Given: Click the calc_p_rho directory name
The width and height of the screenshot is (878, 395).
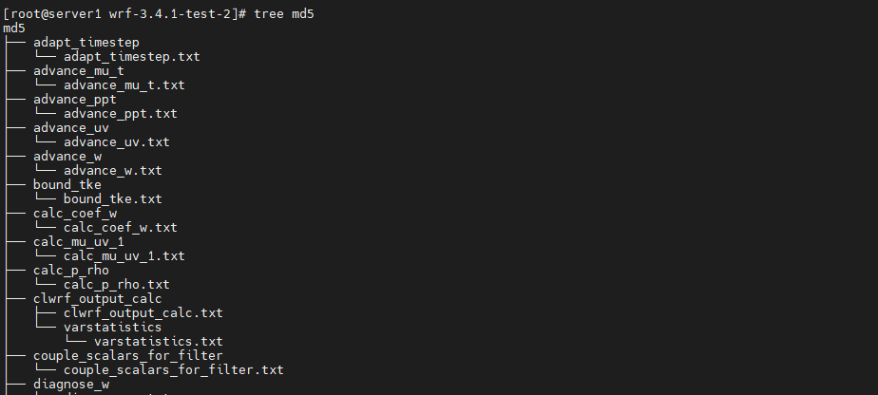Looking at the screenshot, I should click(x=71, y=271).
